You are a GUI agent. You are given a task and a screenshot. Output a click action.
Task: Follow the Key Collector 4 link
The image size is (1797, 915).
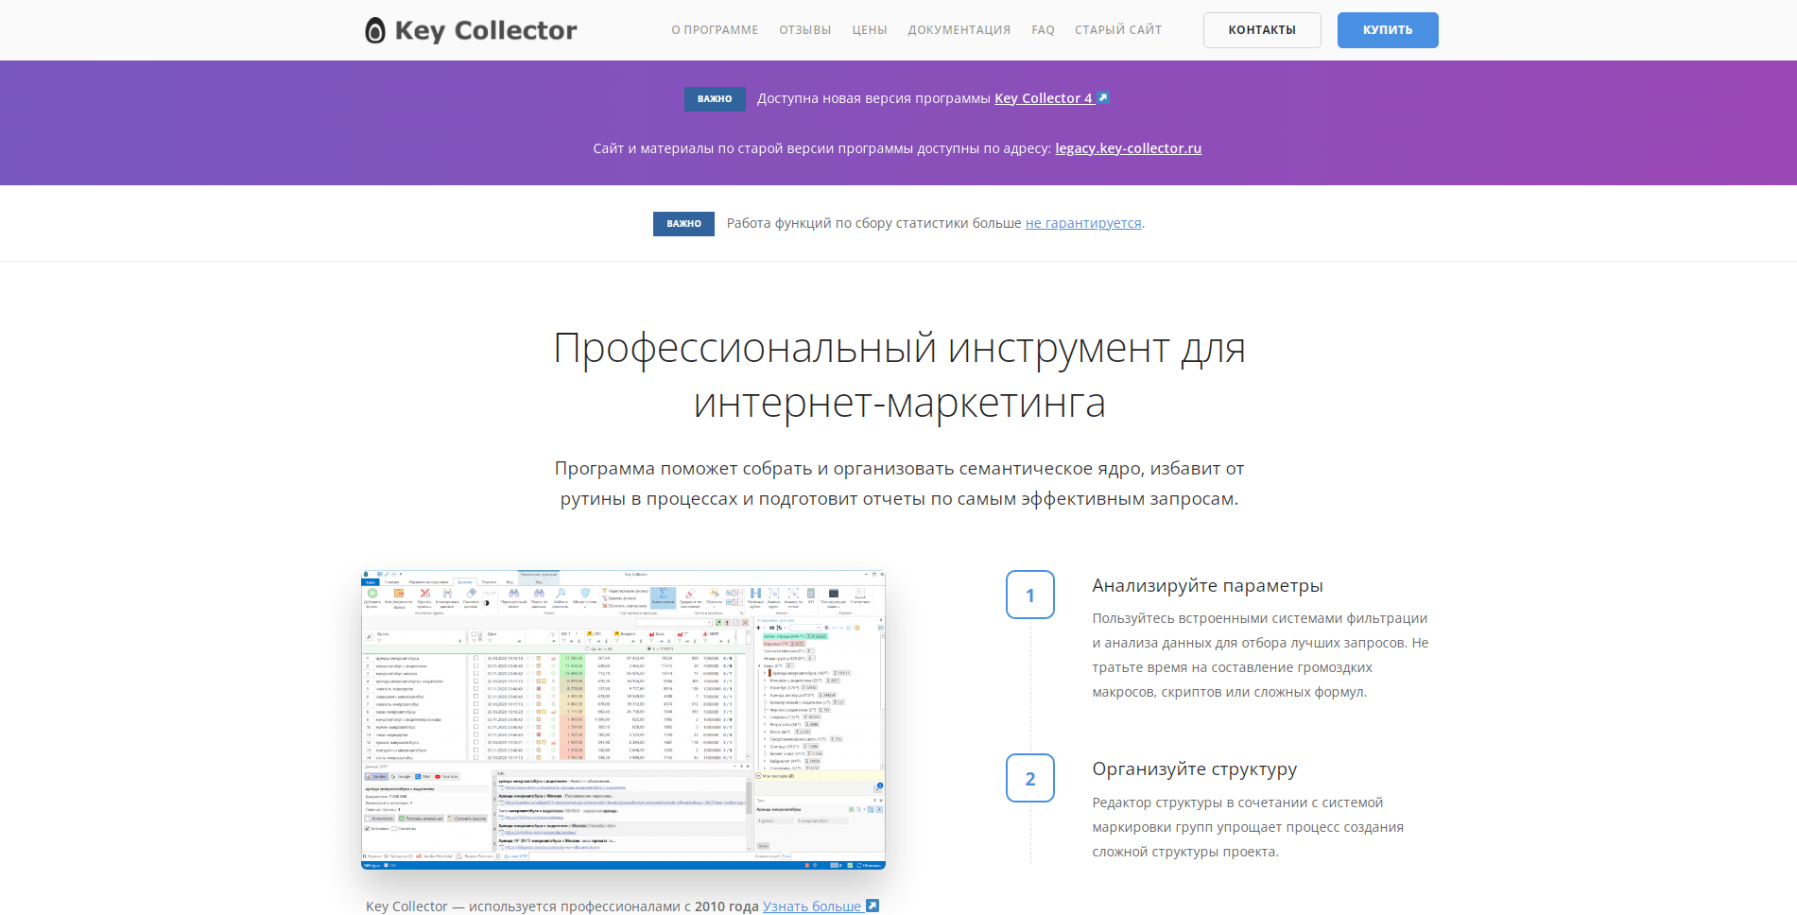1044,98
